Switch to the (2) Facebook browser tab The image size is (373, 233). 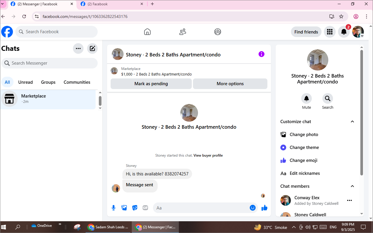click(x=112, y=4)
